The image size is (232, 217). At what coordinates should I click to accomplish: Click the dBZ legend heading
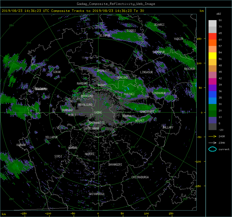[x=219, y=14]
